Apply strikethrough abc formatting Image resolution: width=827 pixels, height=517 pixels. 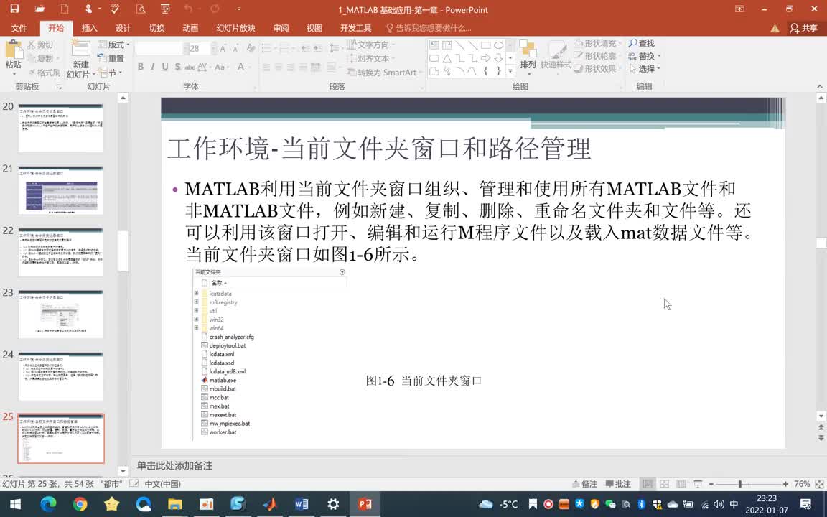pyautogui.click(x=190, y=67)
